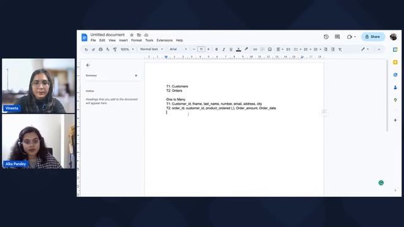Viewport: 404px width, 227px height.
Task: Open line and paragraph spacing
Action: point(288,49)
